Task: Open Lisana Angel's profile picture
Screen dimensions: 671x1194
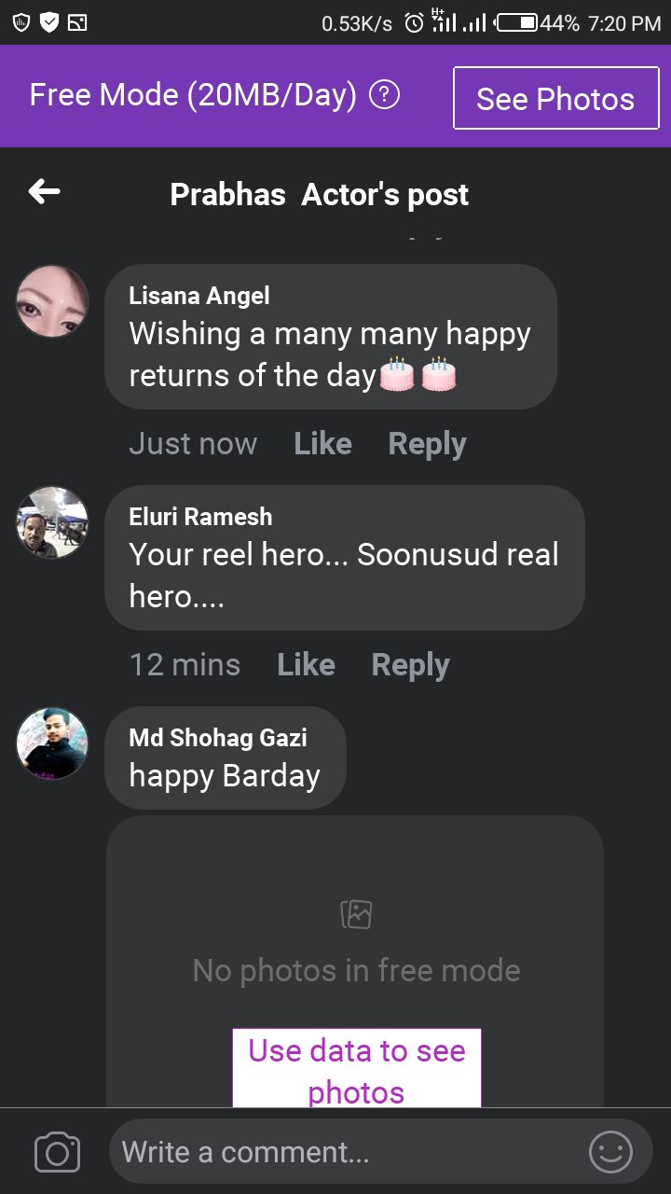Action: pos(52,301)
